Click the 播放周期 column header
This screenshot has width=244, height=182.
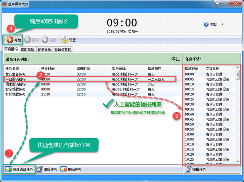[164, 68]
